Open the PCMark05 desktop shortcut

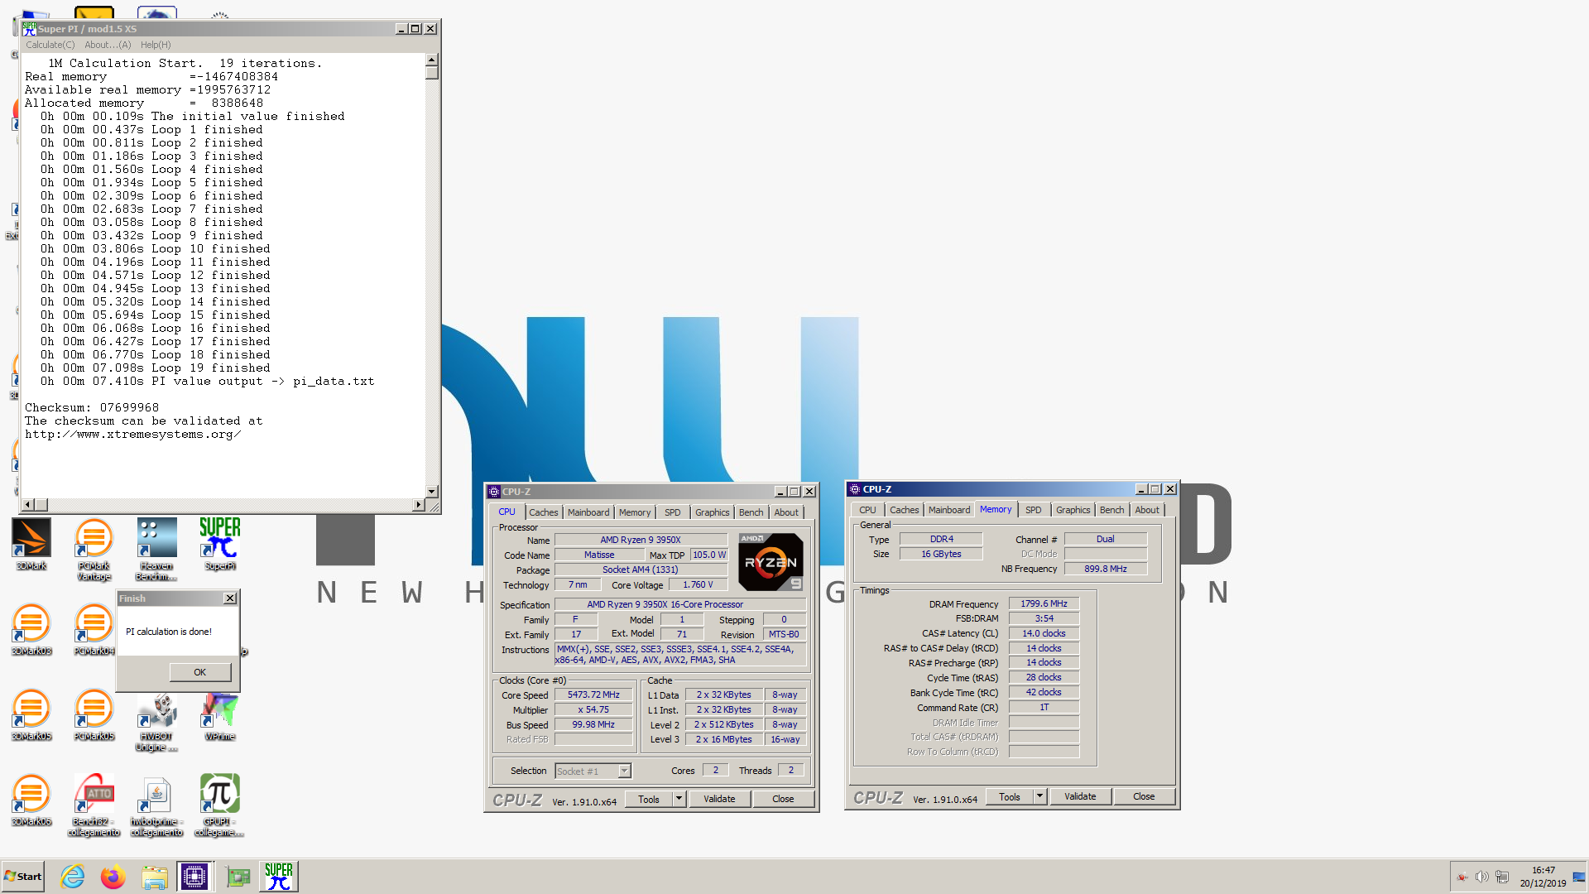pos(94,714)
